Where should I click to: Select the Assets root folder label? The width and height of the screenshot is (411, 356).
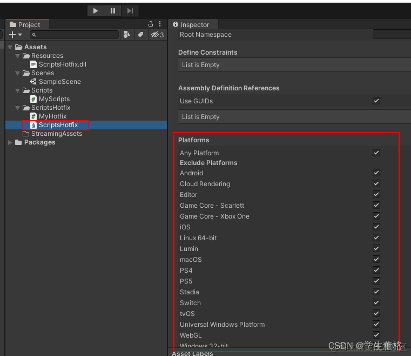[x=36, y=47]
